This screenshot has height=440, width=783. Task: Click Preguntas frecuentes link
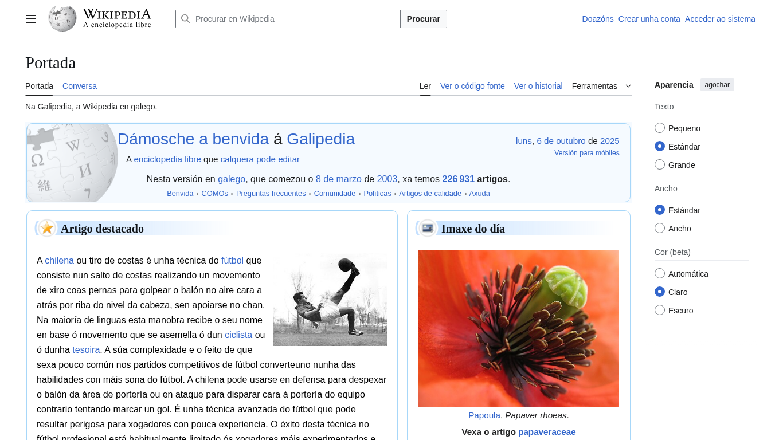point(271,194)
